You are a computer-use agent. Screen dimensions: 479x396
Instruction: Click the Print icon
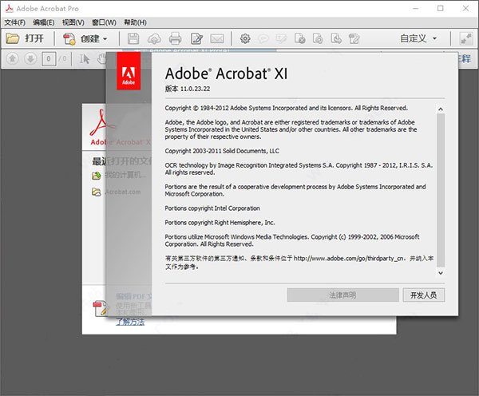[x=176, y=38]
